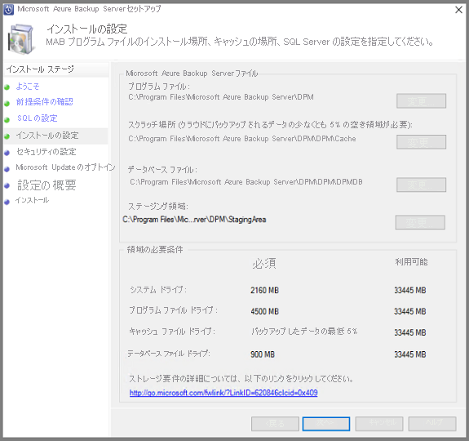Open the go.microsoft.com storage requirements link
Viewport: 469px width, 441px height.
223,393
